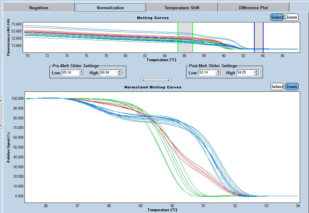
Task: Select the Post-Melt High value field
Action: [245, 73]
